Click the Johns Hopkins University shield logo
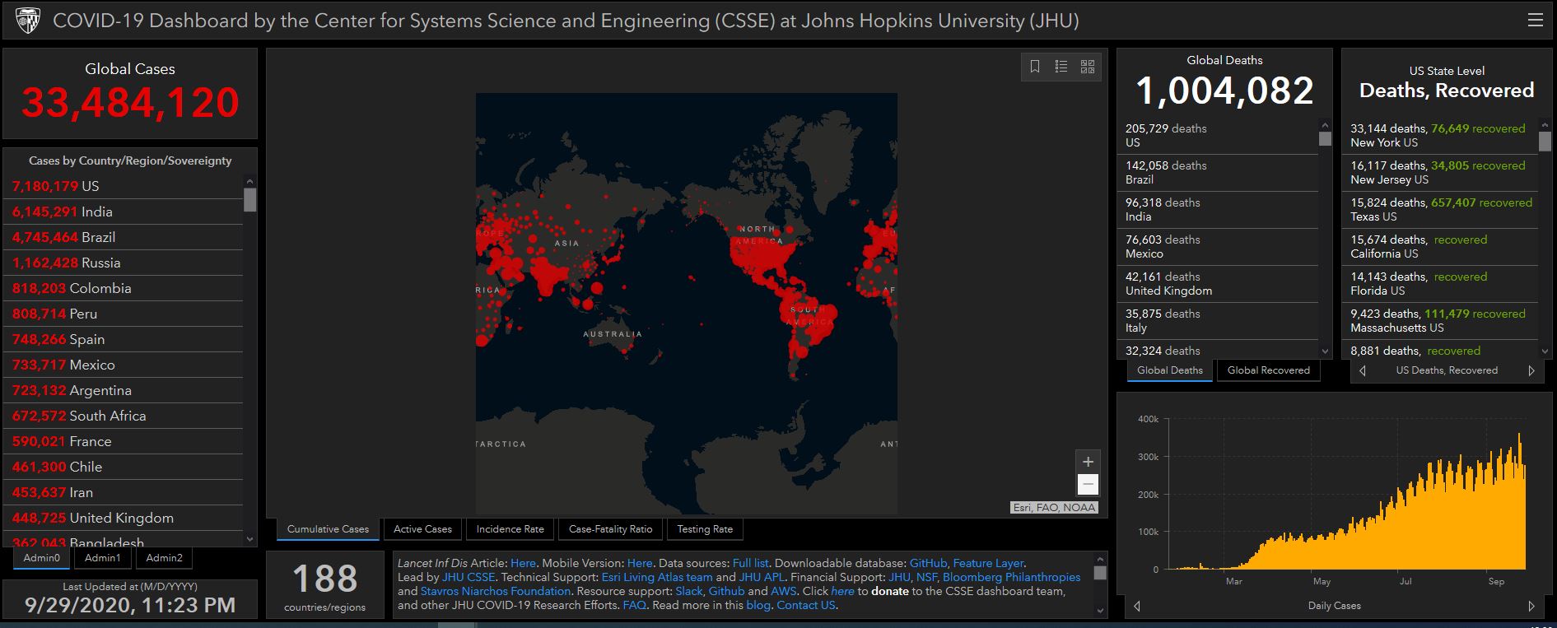Screen dimensions: 1557x628 tap(28, 21)
